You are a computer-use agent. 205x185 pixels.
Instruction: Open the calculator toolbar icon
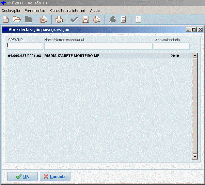pos(123,19)
